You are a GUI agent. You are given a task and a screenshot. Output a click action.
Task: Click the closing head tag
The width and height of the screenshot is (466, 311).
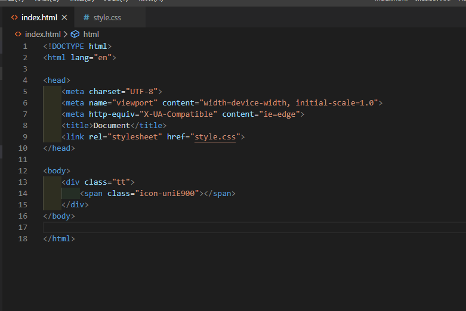pyautogui.click(x=59, y=148)
